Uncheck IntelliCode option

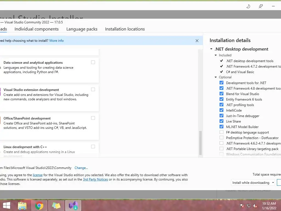pos(221,110)
